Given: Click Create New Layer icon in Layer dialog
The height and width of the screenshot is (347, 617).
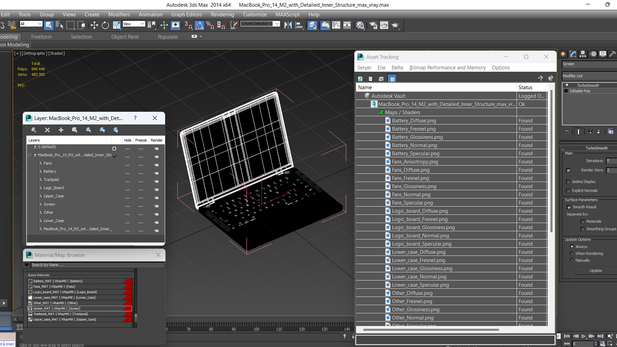Looking at the screenshot, I should pyautogui.click(x=33, y=130).
